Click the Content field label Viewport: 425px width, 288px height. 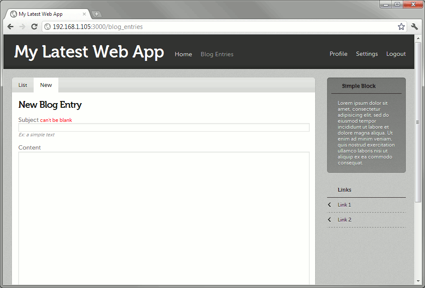click(29, 147)
